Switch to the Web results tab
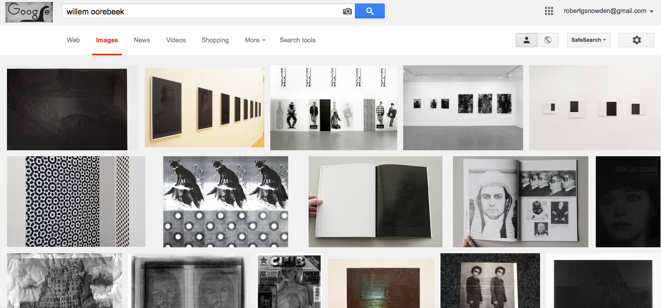This screenshot has height=308, width=661. (73, 40)
